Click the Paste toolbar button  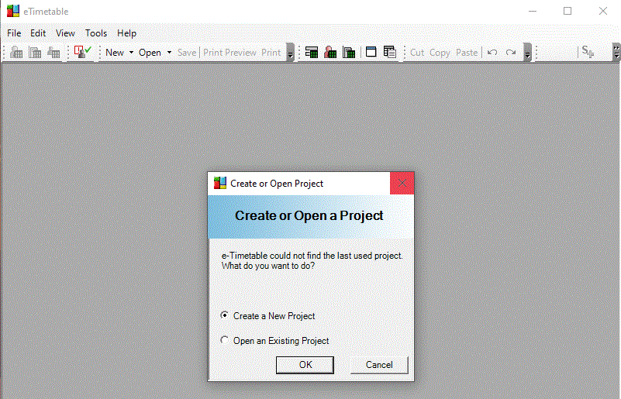click(467, 52)
